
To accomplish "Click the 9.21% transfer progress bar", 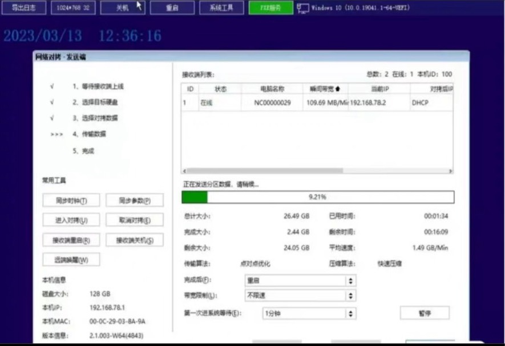I will coord(318,197).
